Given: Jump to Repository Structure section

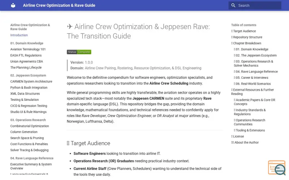Looking at the screenshot, I should click(x=247, y=37).
